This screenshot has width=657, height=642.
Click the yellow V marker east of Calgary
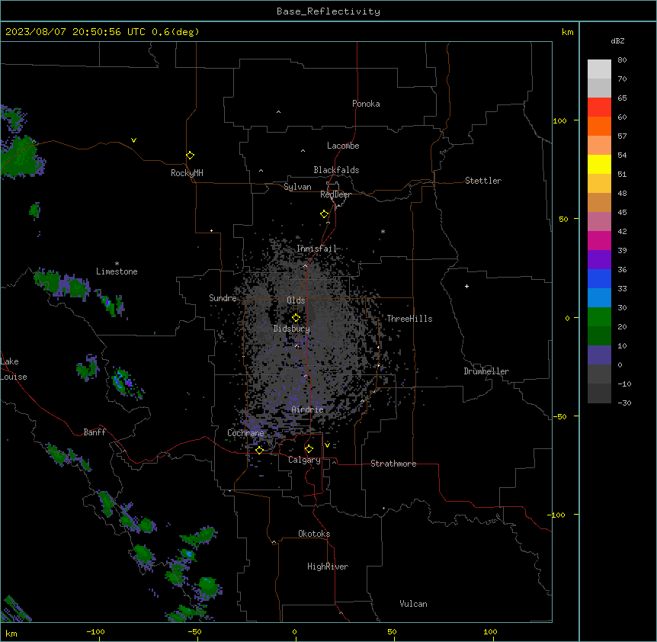(327, 445)
